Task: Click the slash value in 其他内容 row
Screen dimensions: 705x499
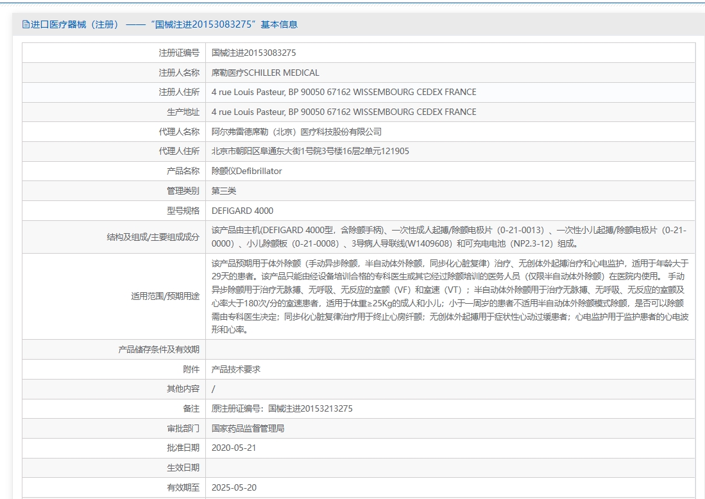Action: pyautogui.click(x=213, y=389)
